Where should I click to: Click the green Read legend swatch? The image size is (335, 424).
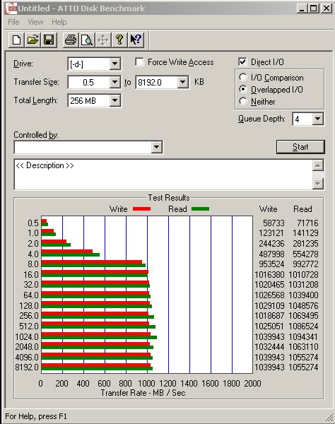click(200, 208)
